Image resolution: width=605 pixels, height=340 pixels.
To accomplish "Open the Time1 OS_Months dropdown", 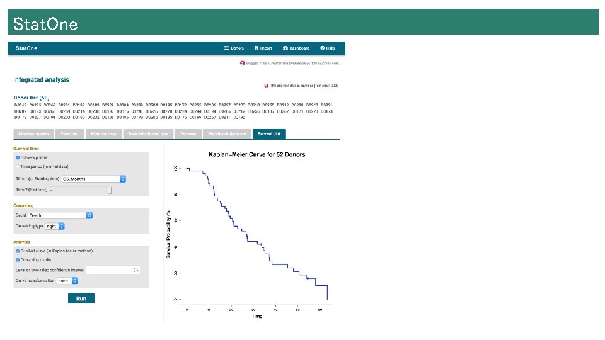I will [93, 179].
